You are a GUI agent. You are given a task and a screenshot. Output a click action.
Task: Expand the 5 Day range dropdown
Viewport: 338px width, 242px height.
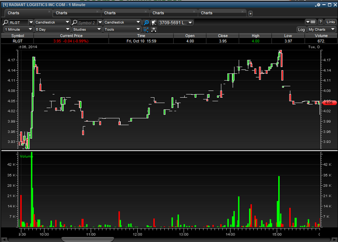[x=52, y=30]
